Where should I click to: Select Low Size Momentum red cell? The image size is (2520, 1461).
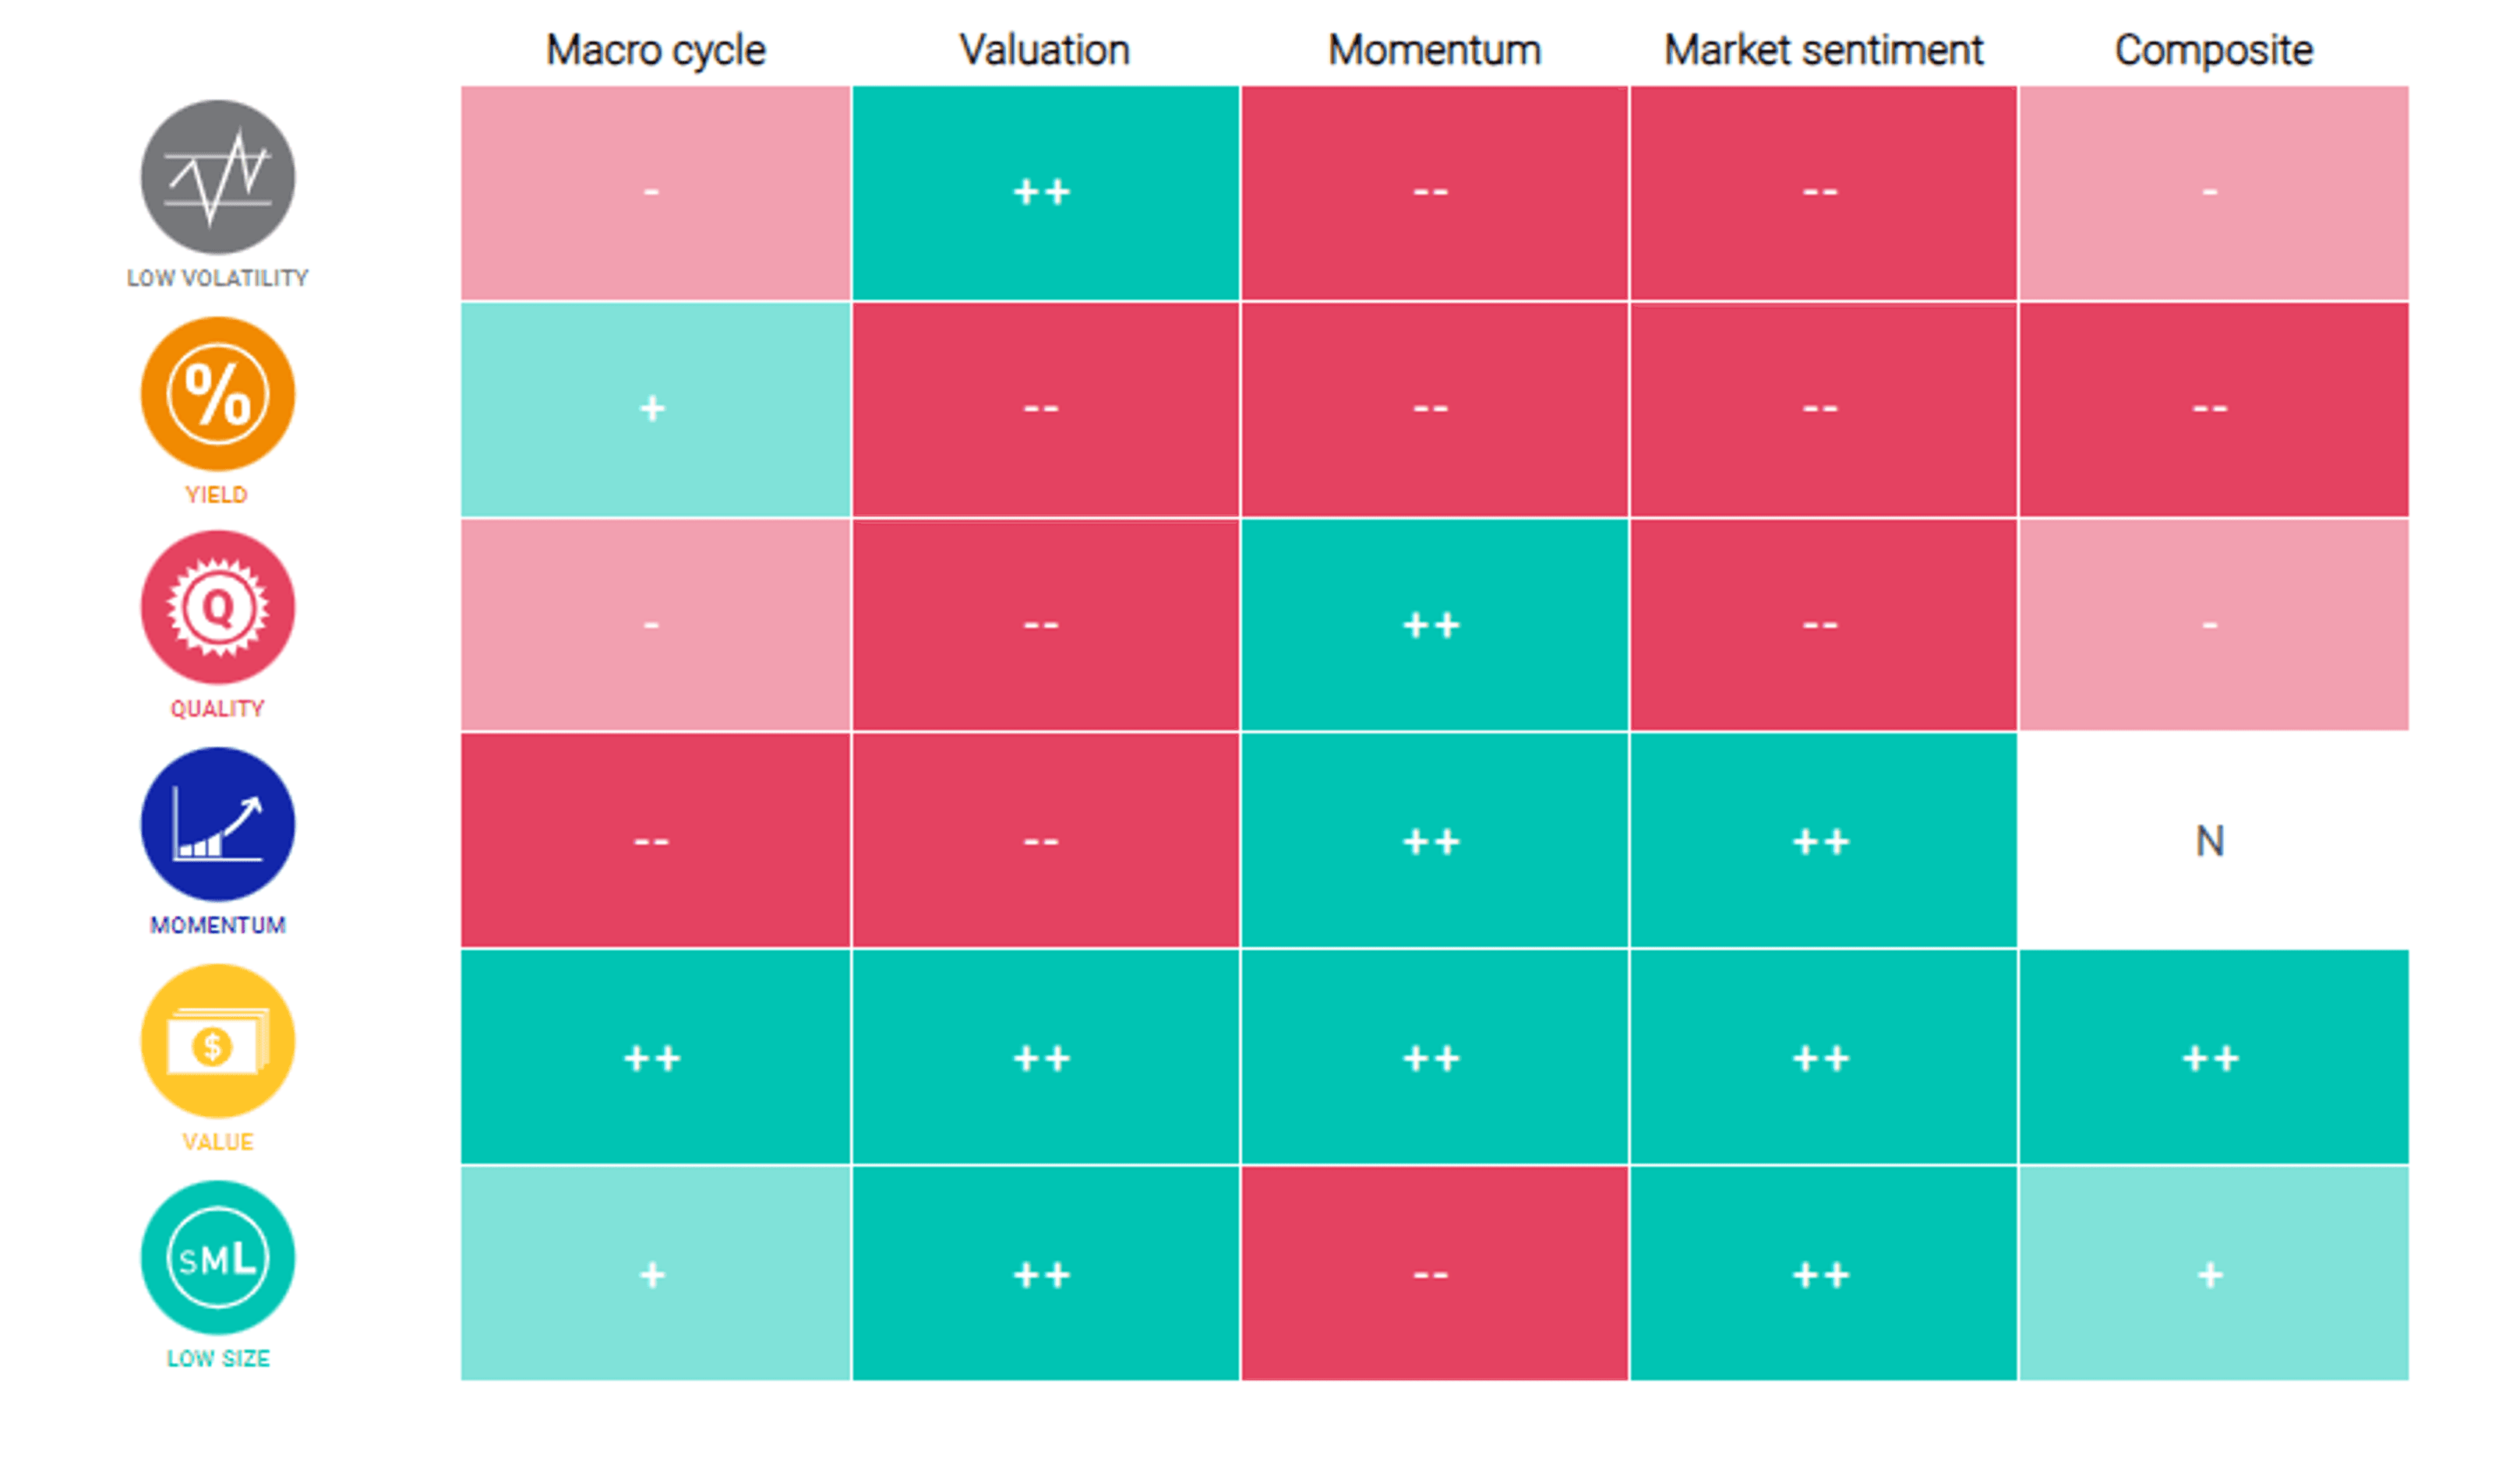pyautogui.click(x=1434, y=1275)
